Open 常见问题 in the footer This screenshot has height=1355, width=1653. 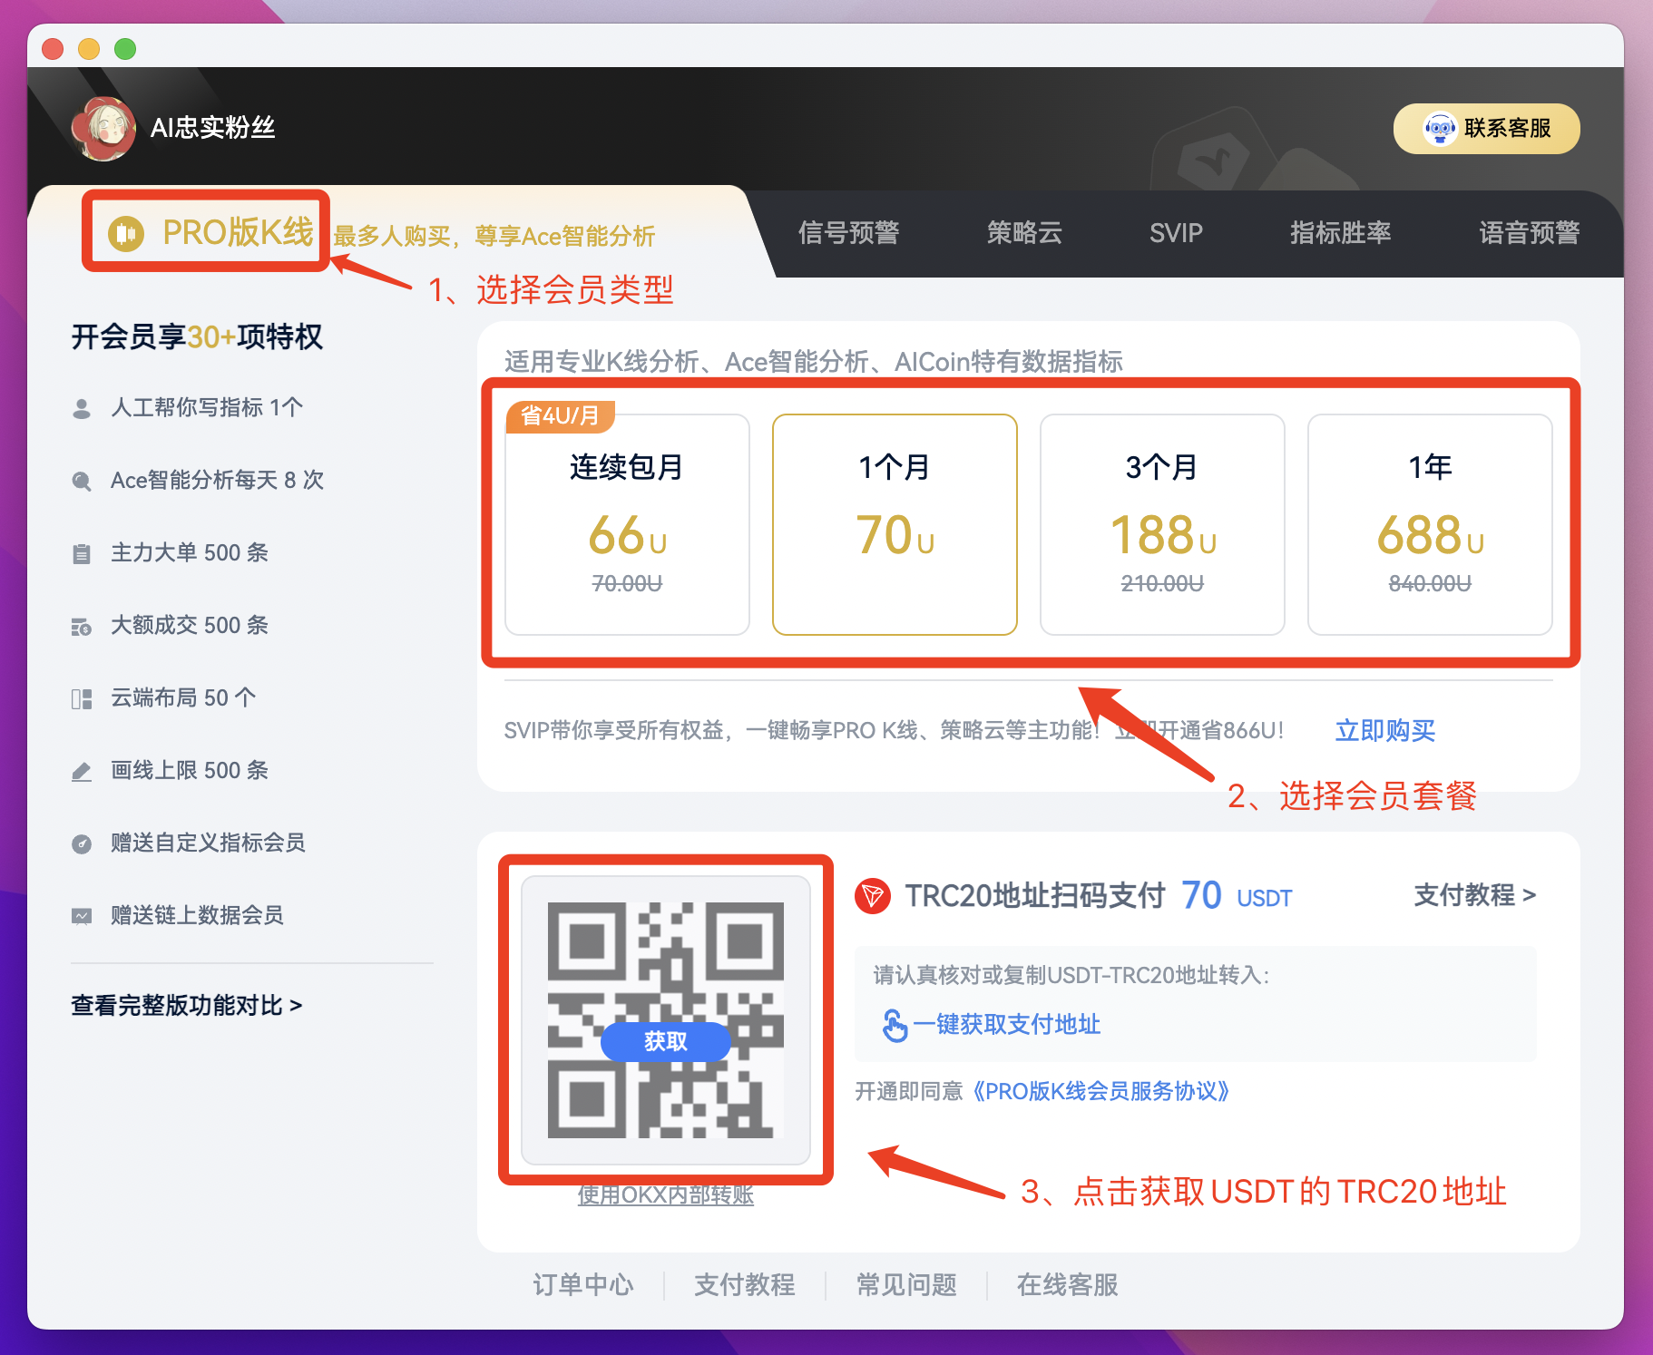pos(906,1284)
